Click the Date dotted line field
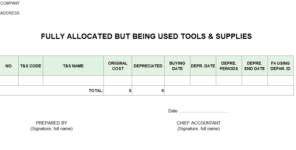 204,111
